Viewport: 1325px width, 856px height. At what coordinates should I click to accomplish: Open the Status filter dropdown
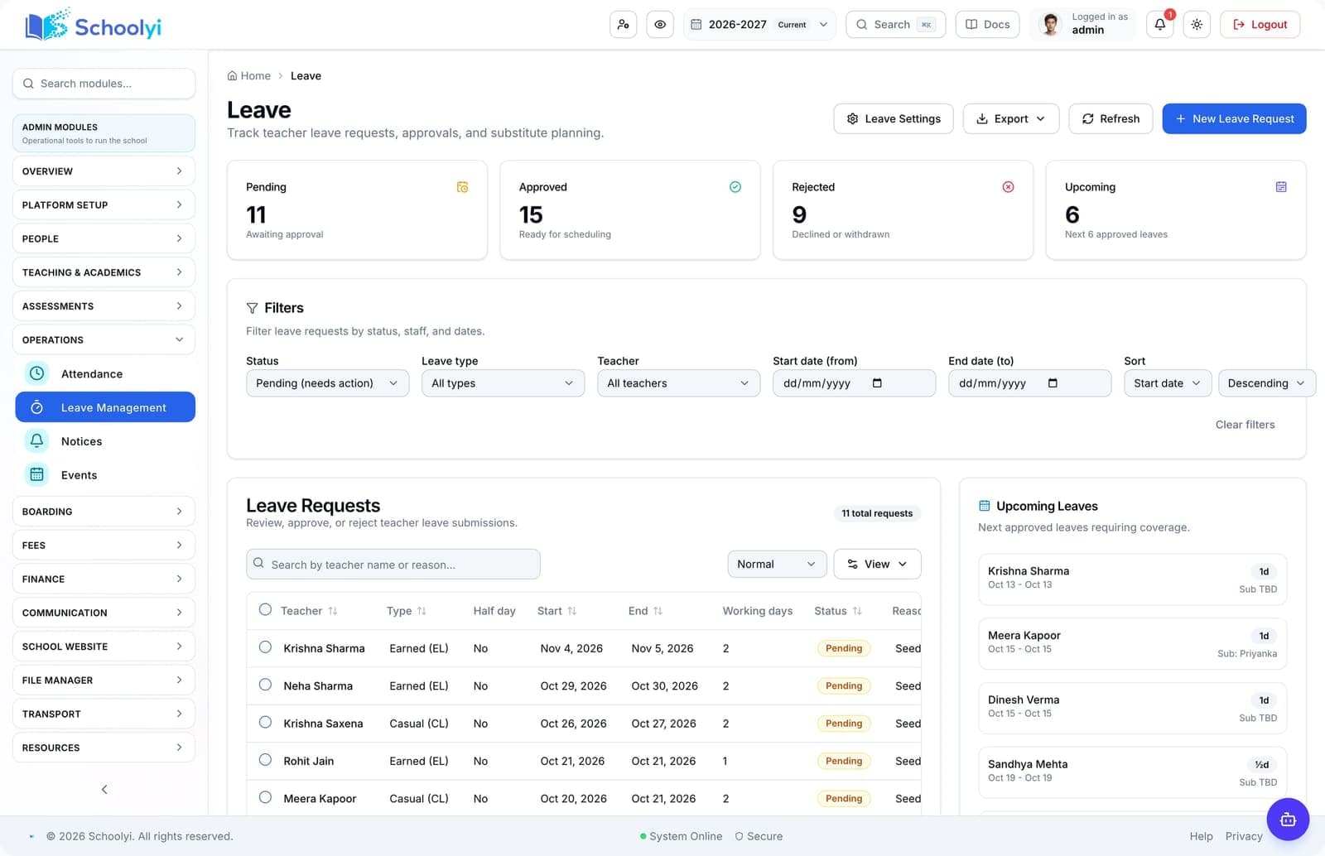[327, 383]
